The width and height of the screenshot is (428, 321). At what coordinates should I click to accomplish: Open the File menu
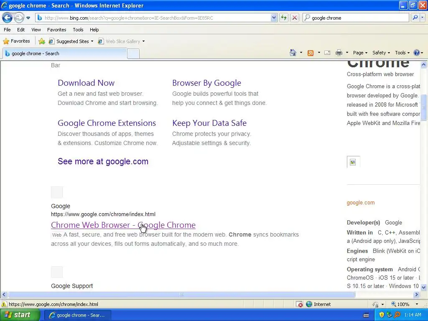point(8,30)
